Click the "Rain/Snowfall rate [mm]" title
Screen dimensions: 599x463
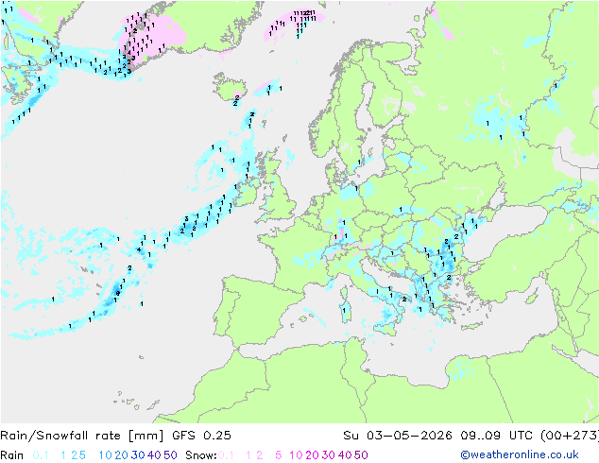[82, 436]
